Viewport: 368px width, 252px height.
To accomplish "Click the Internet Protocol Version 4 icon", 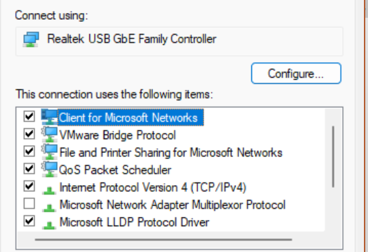I will pos(49,190).
